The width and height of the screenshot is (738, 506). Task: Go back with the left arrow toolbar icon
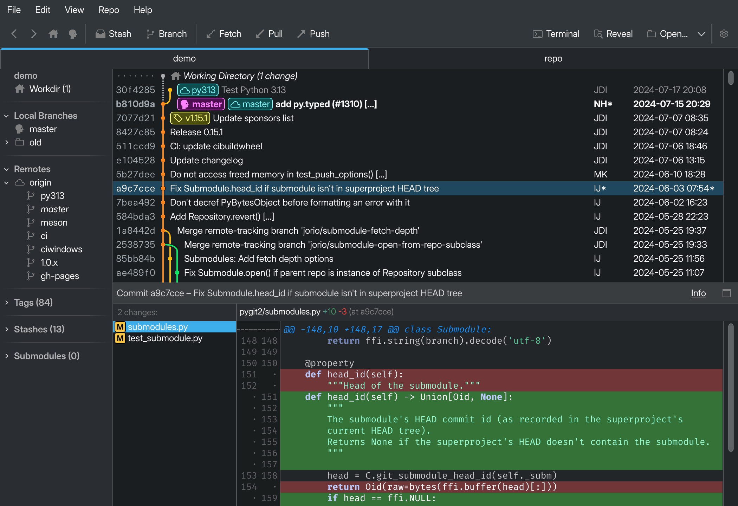[x=14, y=34]
